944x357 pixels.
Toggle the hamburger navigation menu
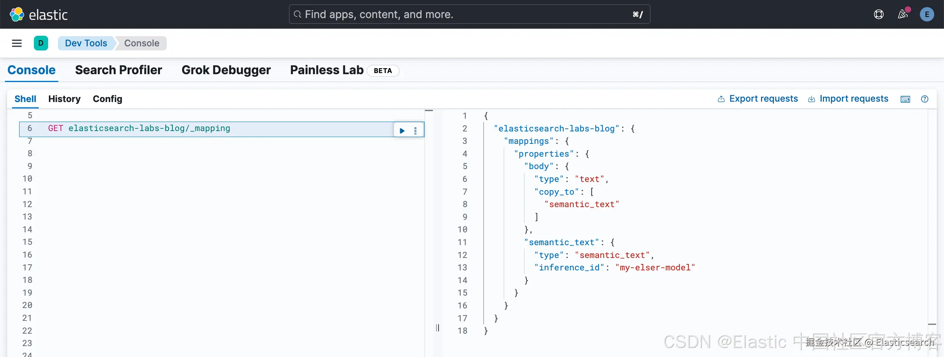point(17,43)
